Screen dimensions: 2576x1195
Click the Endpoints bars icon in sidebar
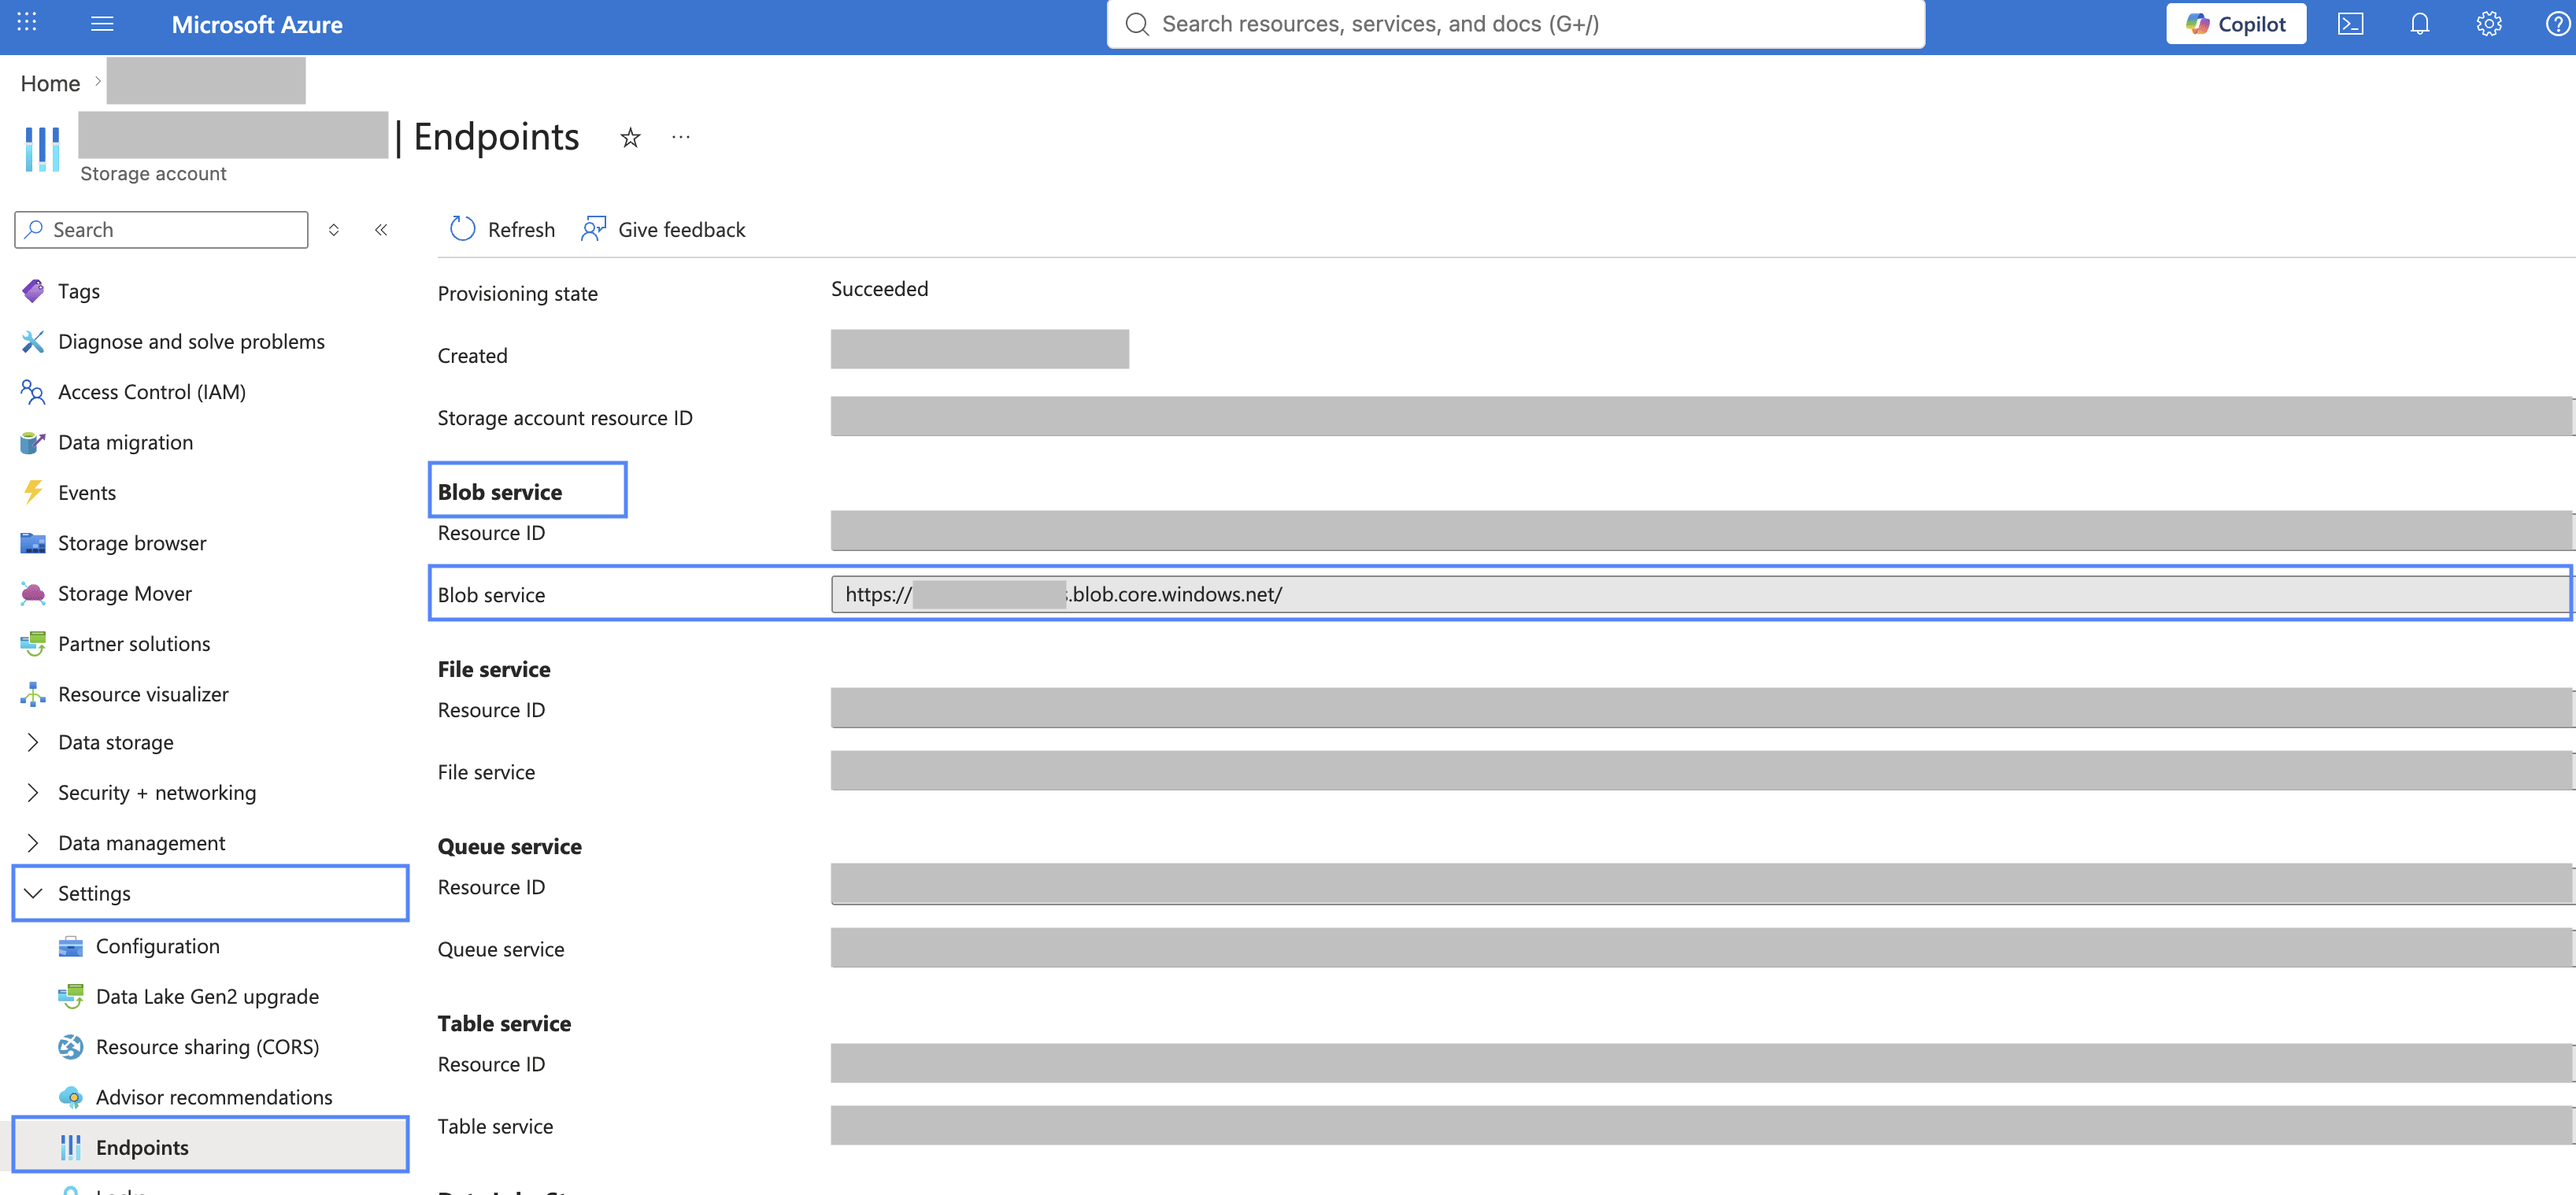[70, 1147]
